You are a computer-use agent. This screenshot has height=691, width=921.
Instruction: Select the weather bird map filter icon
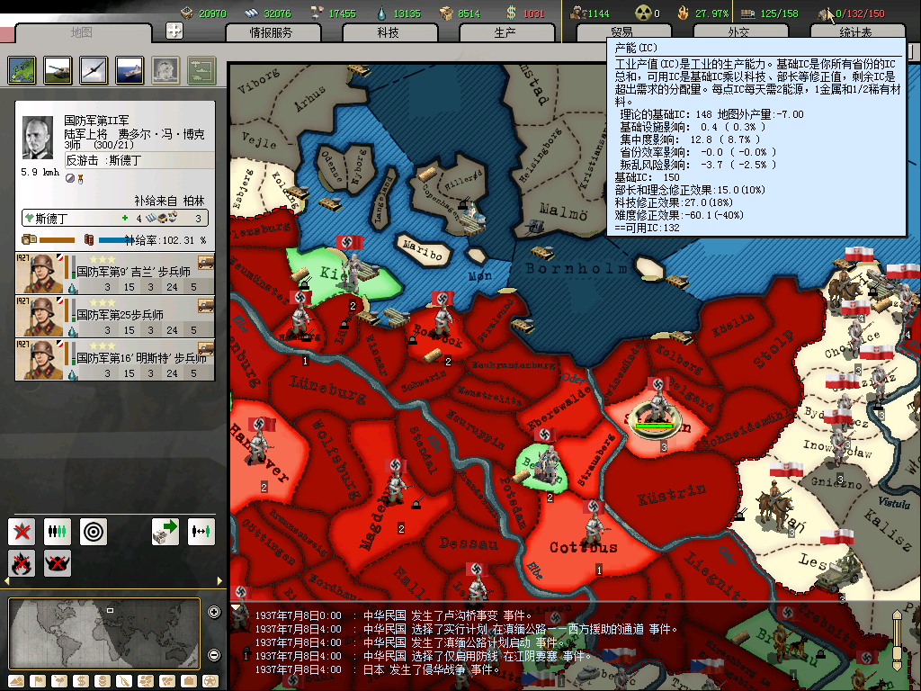59,681
